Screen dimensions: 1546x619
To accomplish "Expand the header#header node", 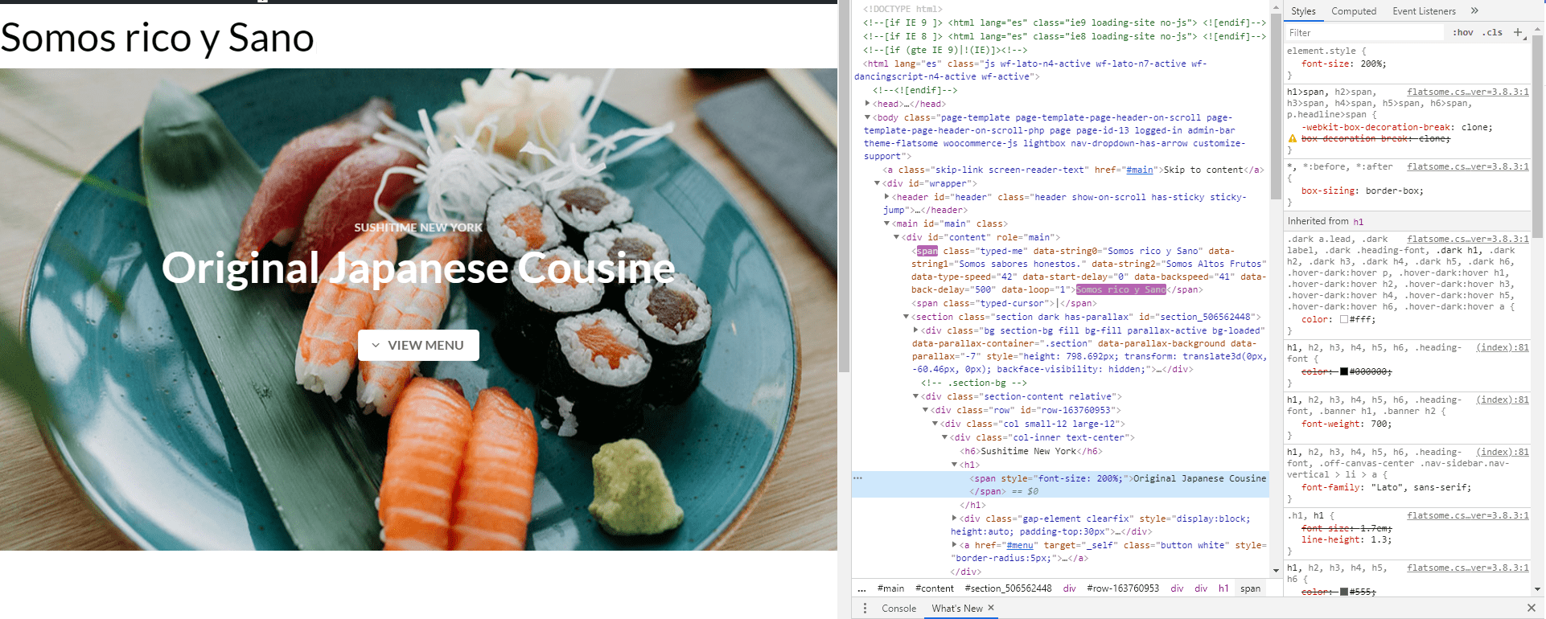I will (x=886, y=196).
